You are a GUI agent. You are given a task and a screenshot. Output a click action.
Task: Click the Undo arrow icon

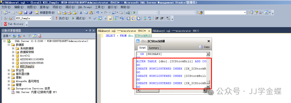click(97, 13)
